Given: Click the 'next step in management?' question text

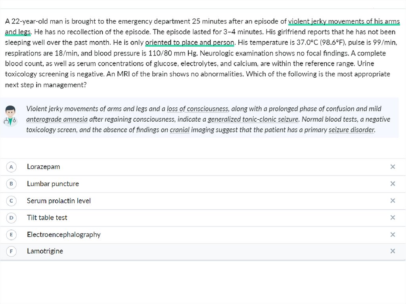Looking at the screenshot, I should tap(46, 85).
